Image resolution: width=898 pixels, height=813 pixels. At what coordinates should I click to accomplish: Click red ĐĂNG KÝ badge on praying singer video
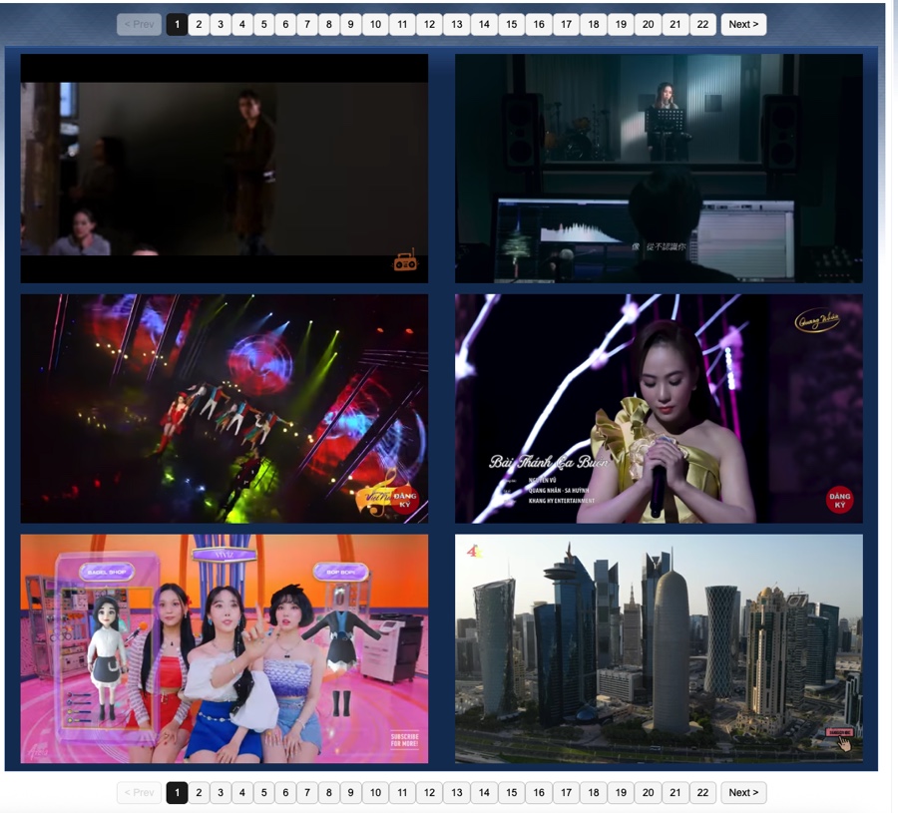[839, 498]
